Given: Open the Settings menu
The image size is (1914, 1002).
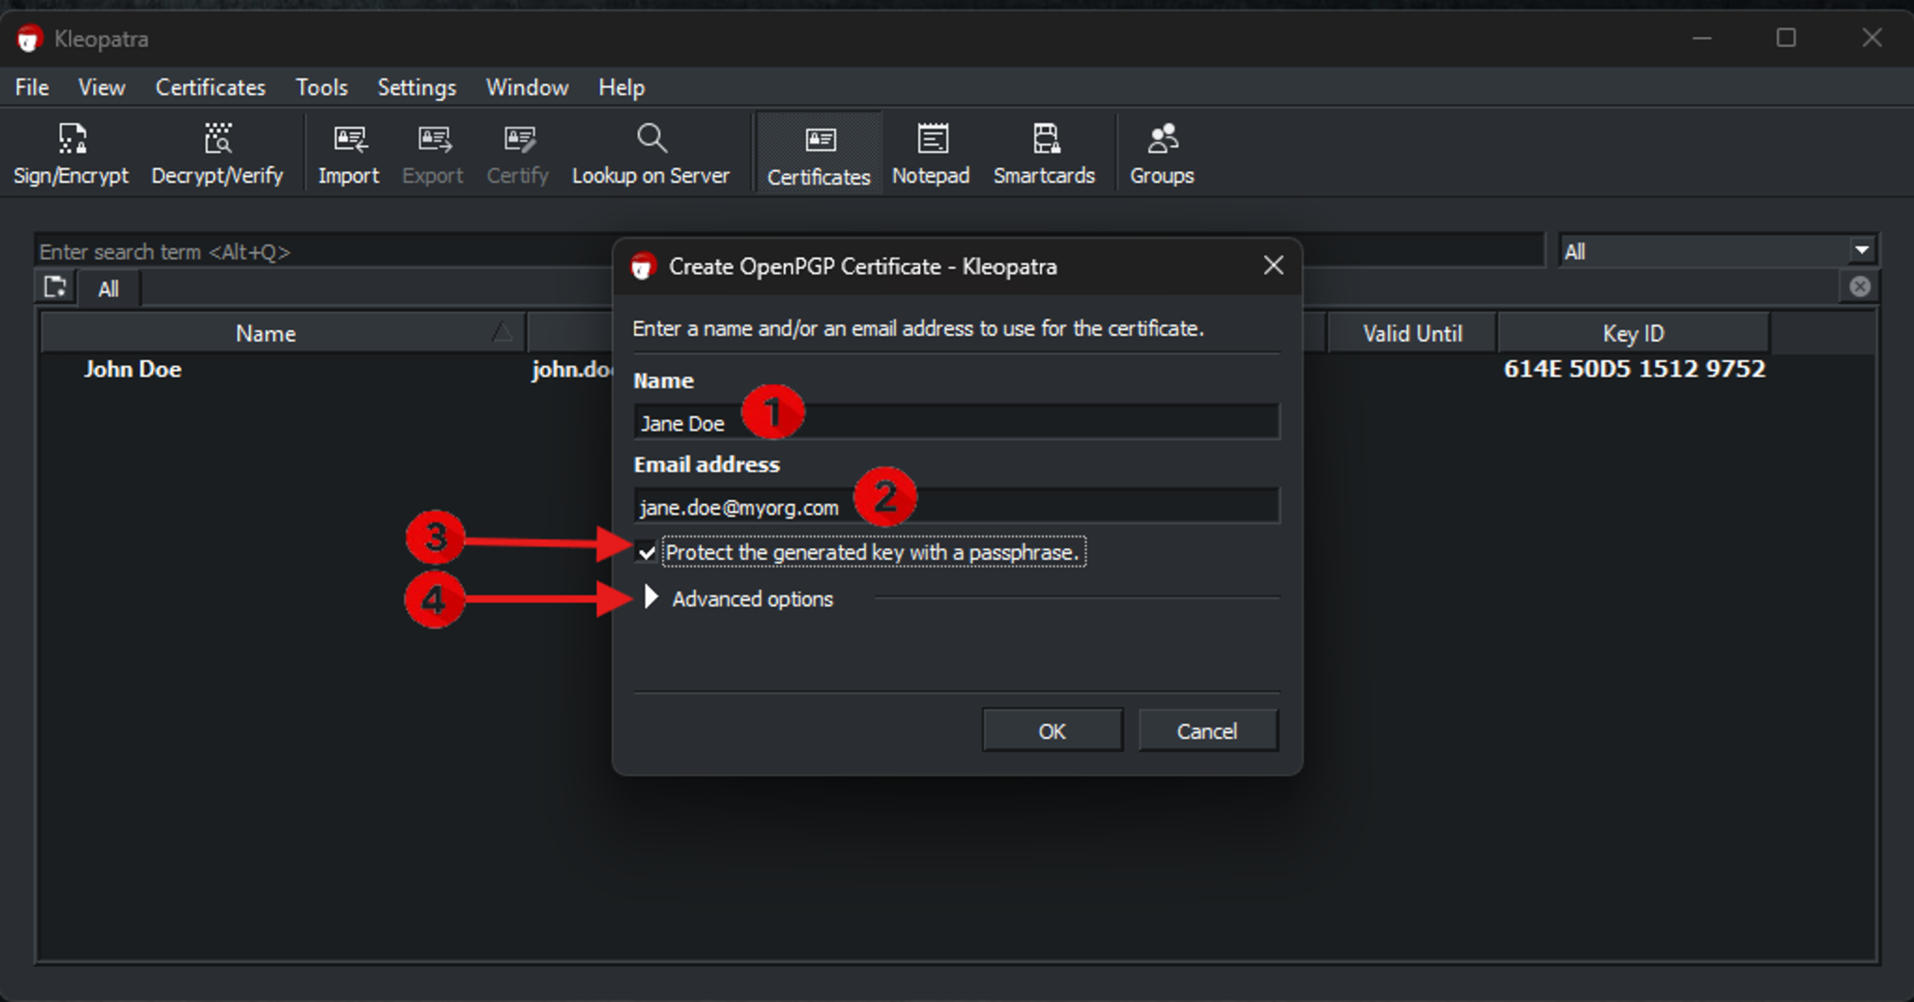Looking at the screenshot, I should click(x=417, y=88).
